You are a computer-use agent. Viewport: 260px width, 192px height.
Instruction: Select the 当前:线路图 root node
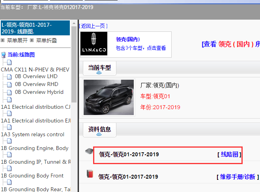coord(21,55)
